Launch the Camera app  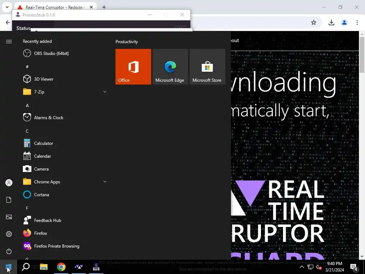point(65,169)
